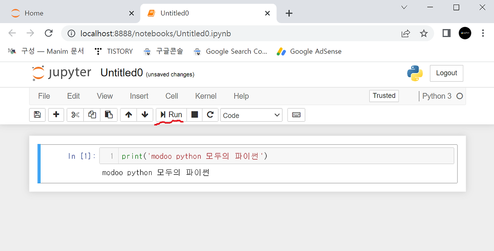
Task: Click the In [1]: cell prompt
Action: [82, 156]
